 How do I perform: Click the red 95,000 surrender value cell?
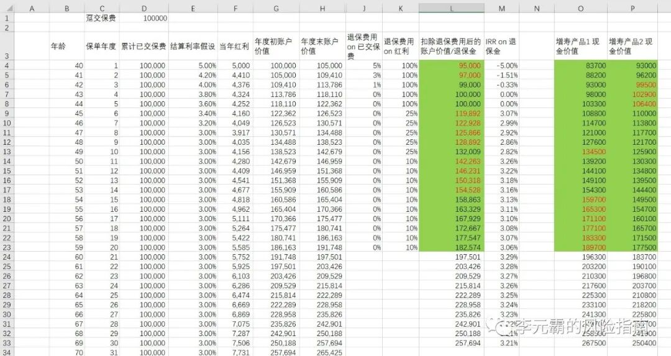pos(452,65)
